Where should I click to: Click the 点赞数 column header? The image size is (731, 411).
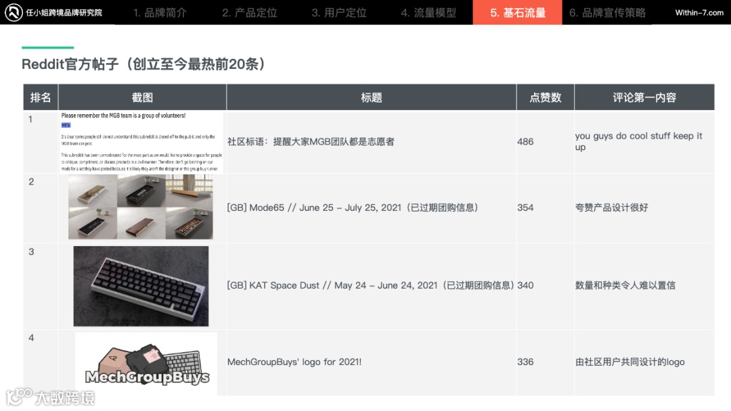(x=545, y=97)
